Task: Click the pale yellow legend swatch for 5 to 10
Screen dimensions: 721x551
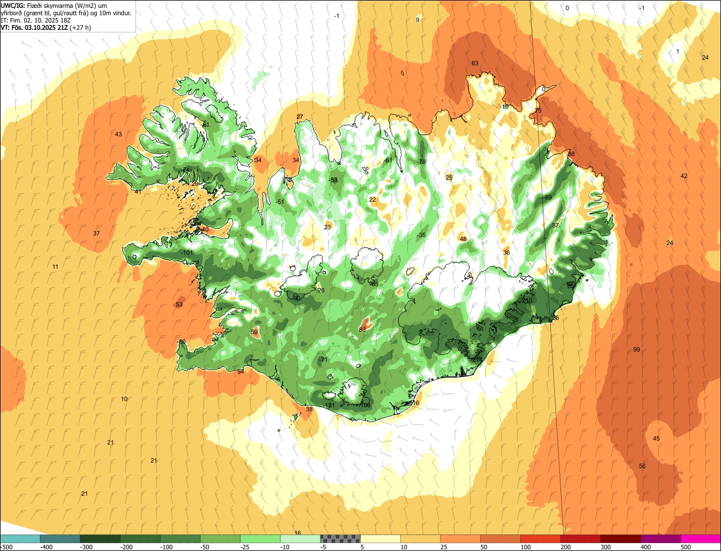Action: point(380,539)
